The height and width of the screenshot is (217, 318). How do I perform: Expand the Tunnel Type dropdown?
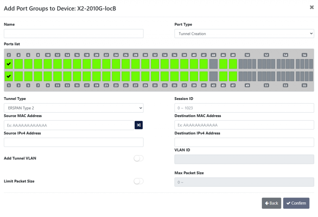(74, 108)
